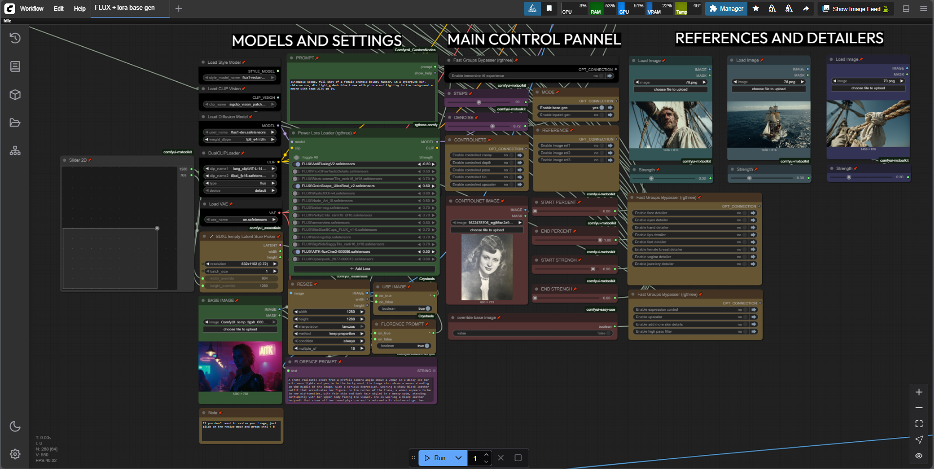Click the first model-unload icon after the star
The height and width of the screenshot is (469, 934).
772,8
